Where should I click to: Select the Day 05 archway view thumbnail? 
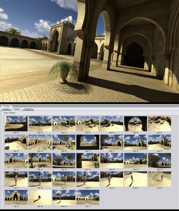pyautogui.click(x=135, y=123)
